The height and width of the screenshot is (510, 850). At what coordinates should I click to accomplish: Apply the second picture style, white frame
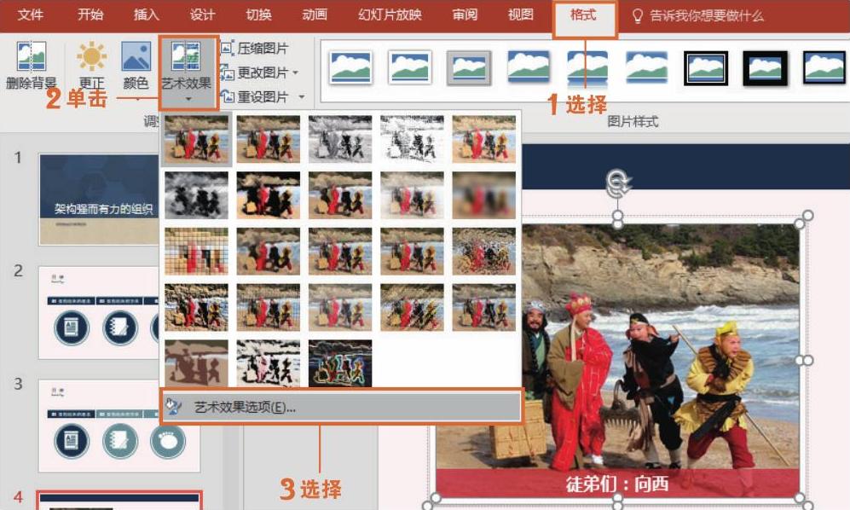(410, 67)
